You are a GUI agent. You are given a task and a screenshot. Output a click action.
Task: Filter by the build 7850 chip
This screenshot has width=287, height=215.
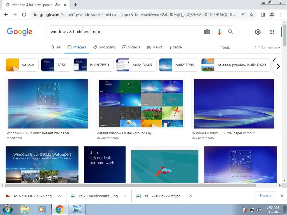tap(94, 65)
